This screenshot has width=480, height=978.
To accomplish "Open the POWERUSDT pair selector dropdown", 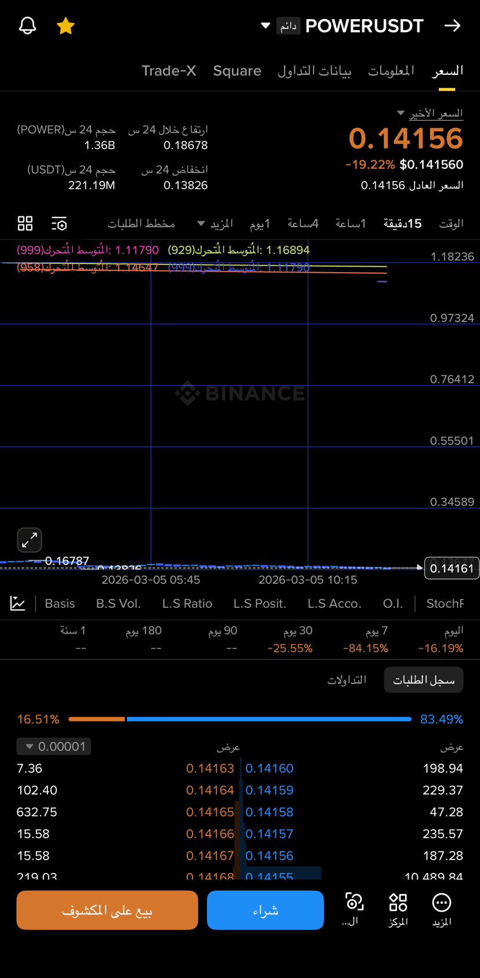I will [x=266, y=26].
